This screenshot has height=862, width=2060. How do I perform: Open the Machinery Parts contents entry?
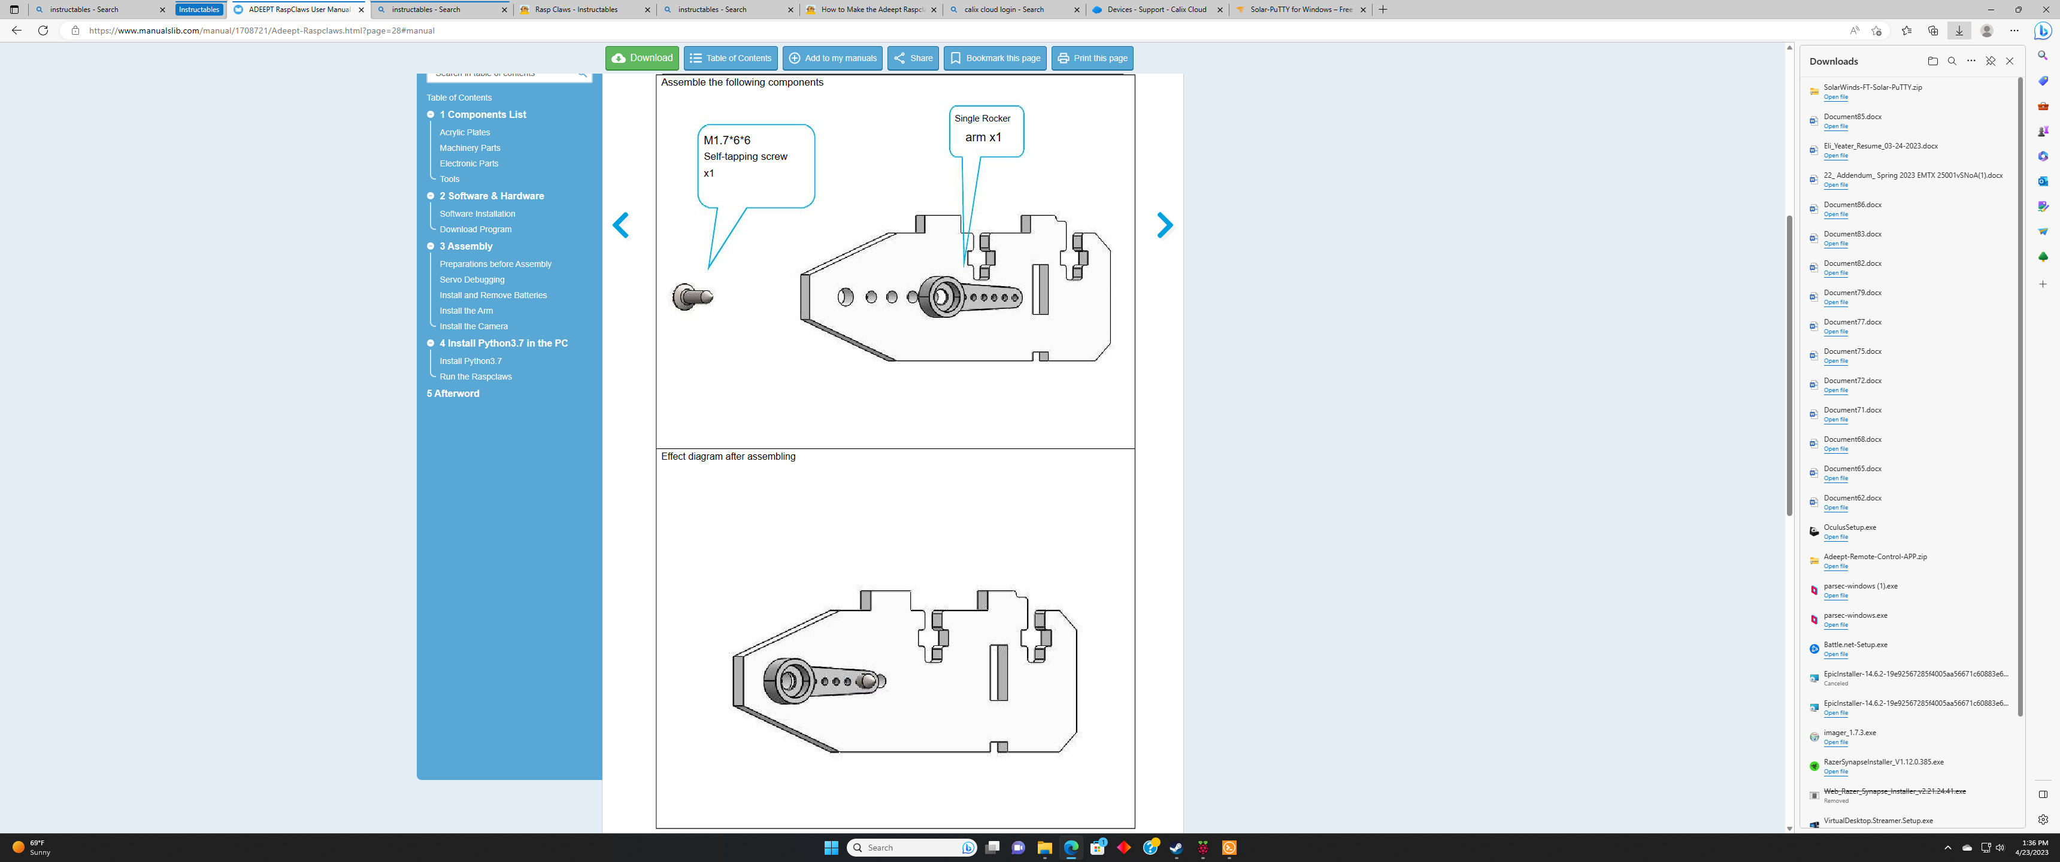[x=469, y=148]
